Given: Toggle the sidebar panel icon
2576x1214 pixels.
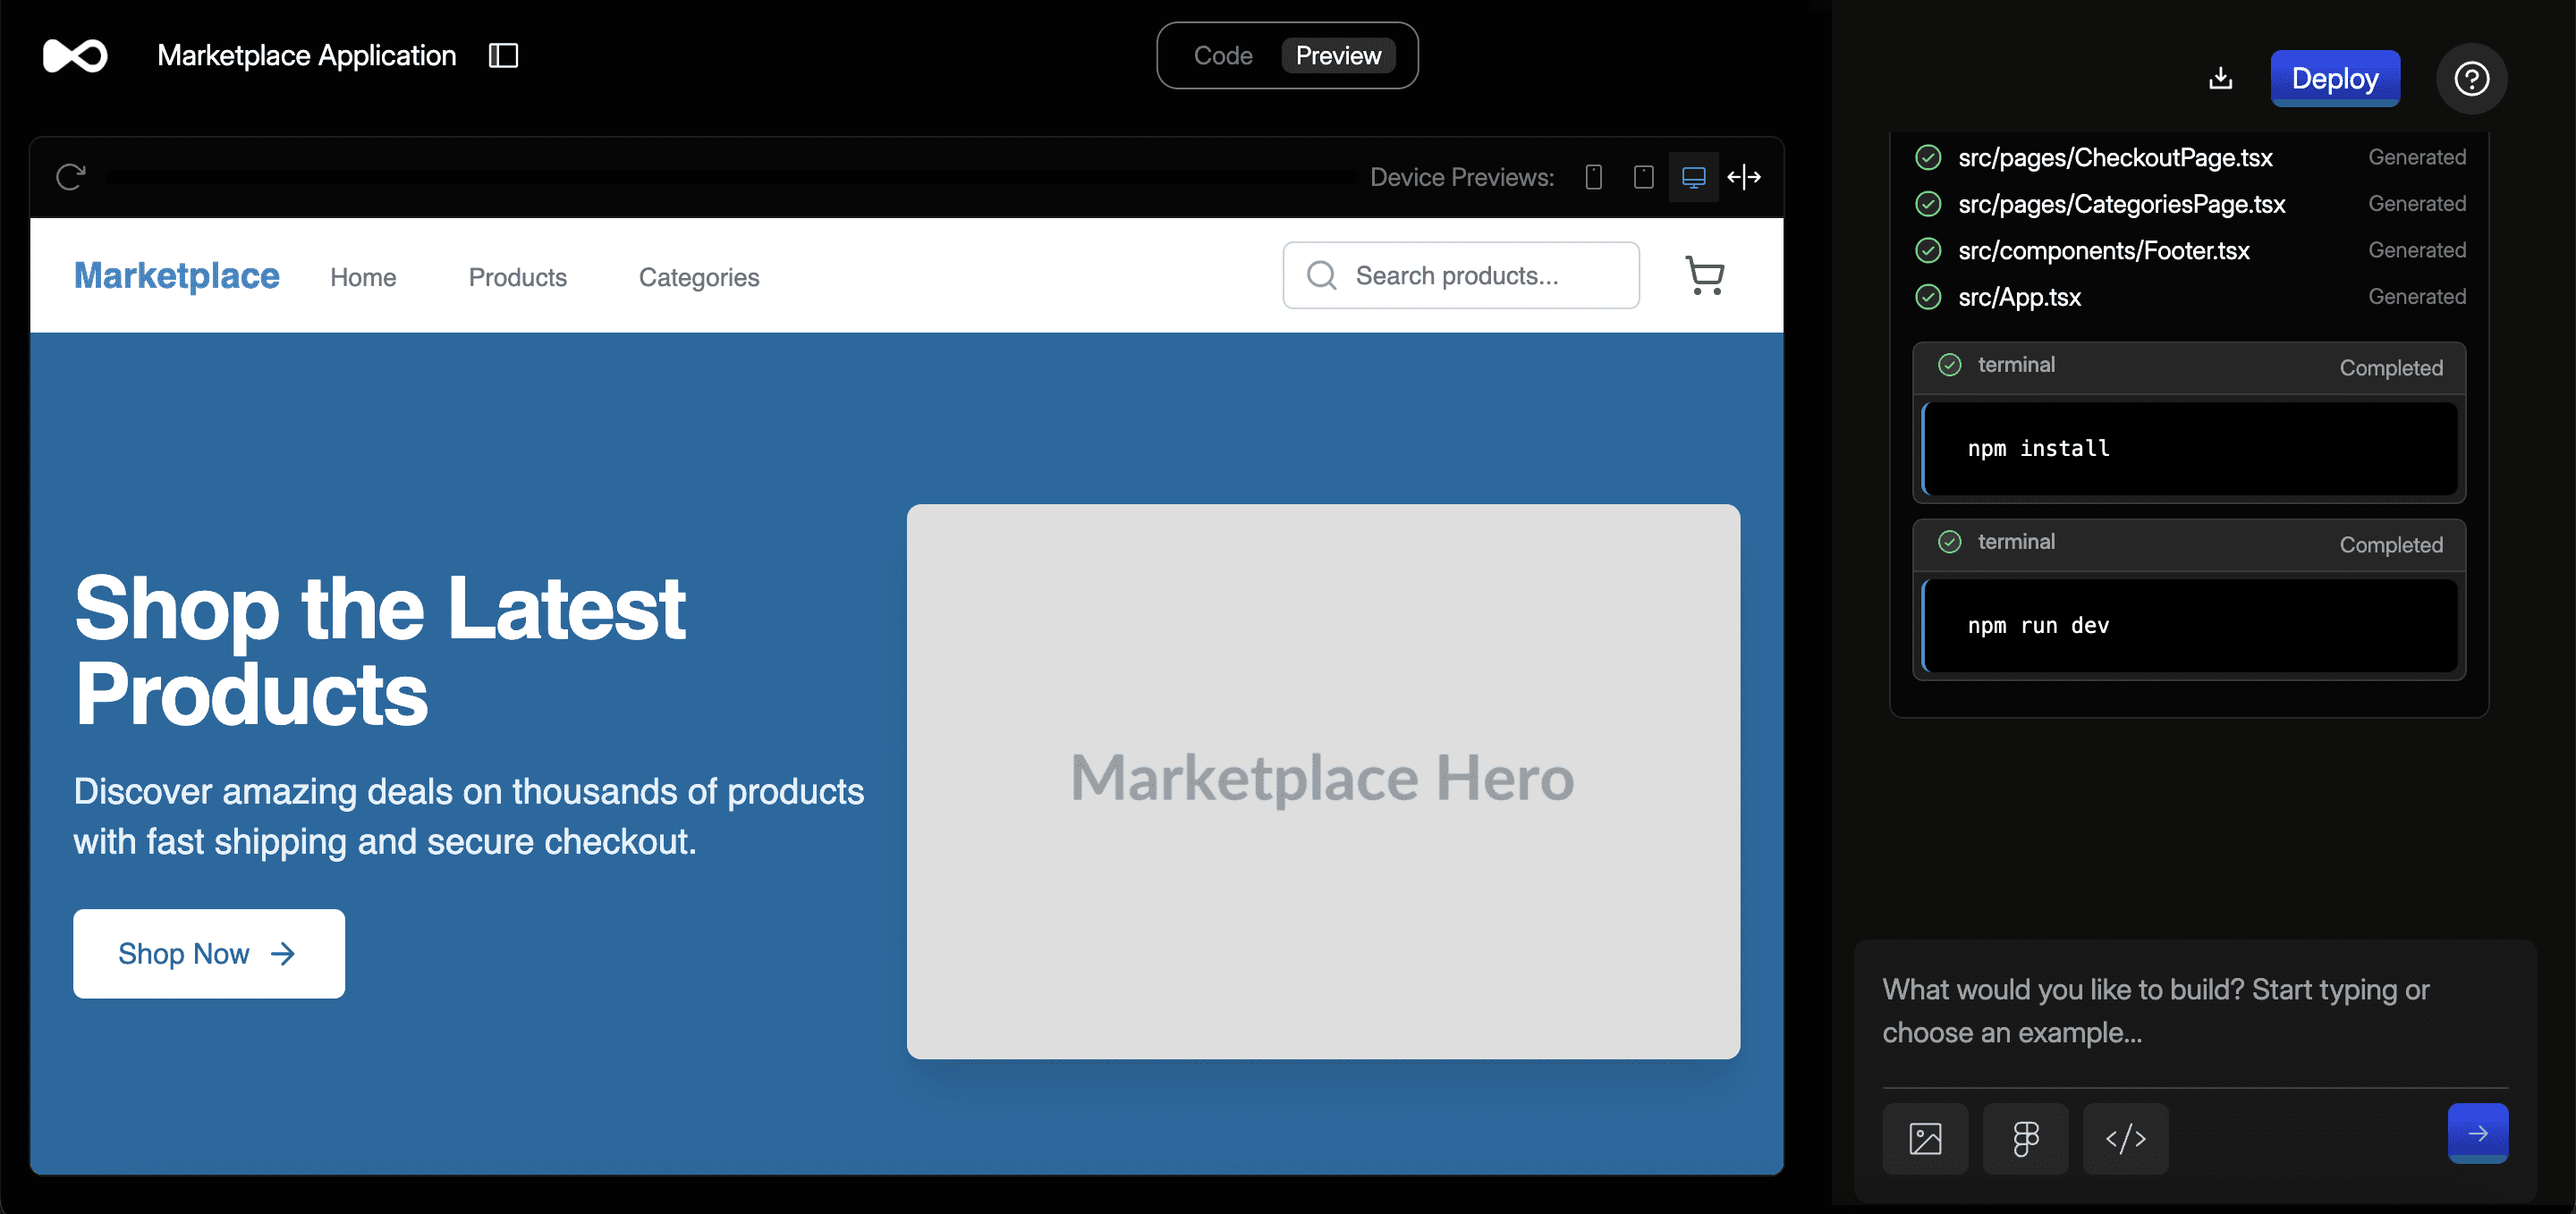Looking at the screenshot, I should click(x=503, y=56).
